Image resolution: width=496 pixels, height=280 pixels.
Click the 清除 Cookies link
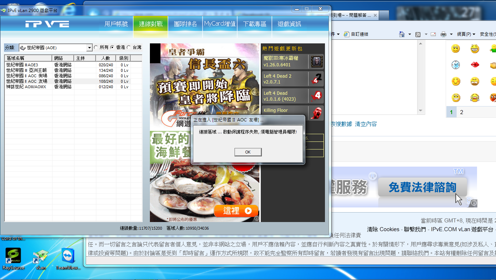tap(383, 229)
